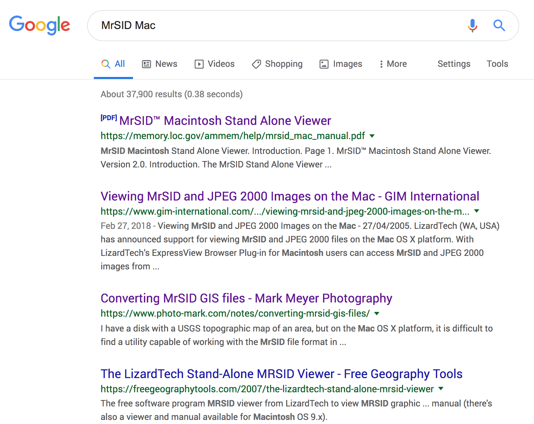Click the gim-international.com URL
Screen dimensions: 534x424
point(285,212)
